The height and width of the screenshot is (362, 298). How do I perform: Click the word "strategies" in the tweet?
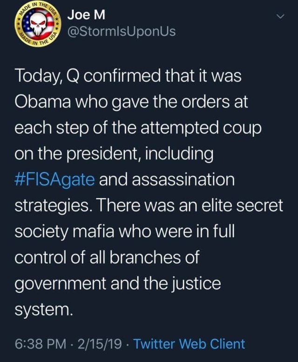tap(52, 205)
